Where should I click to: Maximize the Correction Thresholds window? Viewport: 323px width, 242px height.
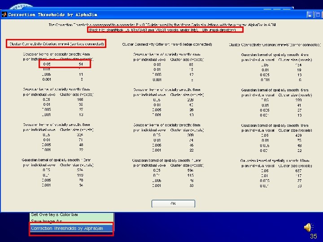(x=318, y=15)
